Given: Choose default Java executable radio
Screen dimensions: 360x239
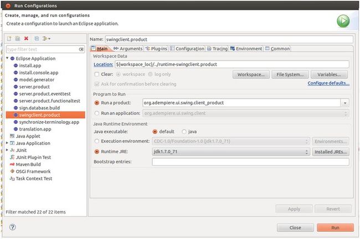Looking at the screenshot, I should [155, 132].
